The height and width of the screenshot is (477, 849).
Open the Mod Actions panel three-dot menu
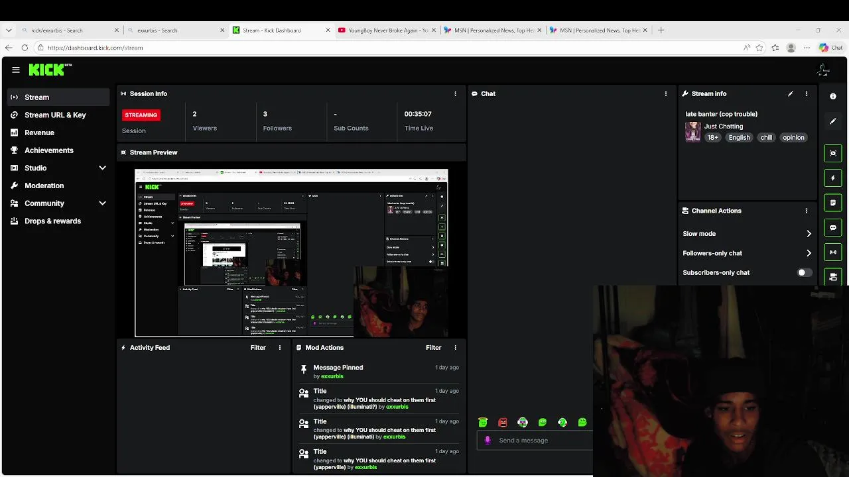pyautogui.click(x=455, y=347)
